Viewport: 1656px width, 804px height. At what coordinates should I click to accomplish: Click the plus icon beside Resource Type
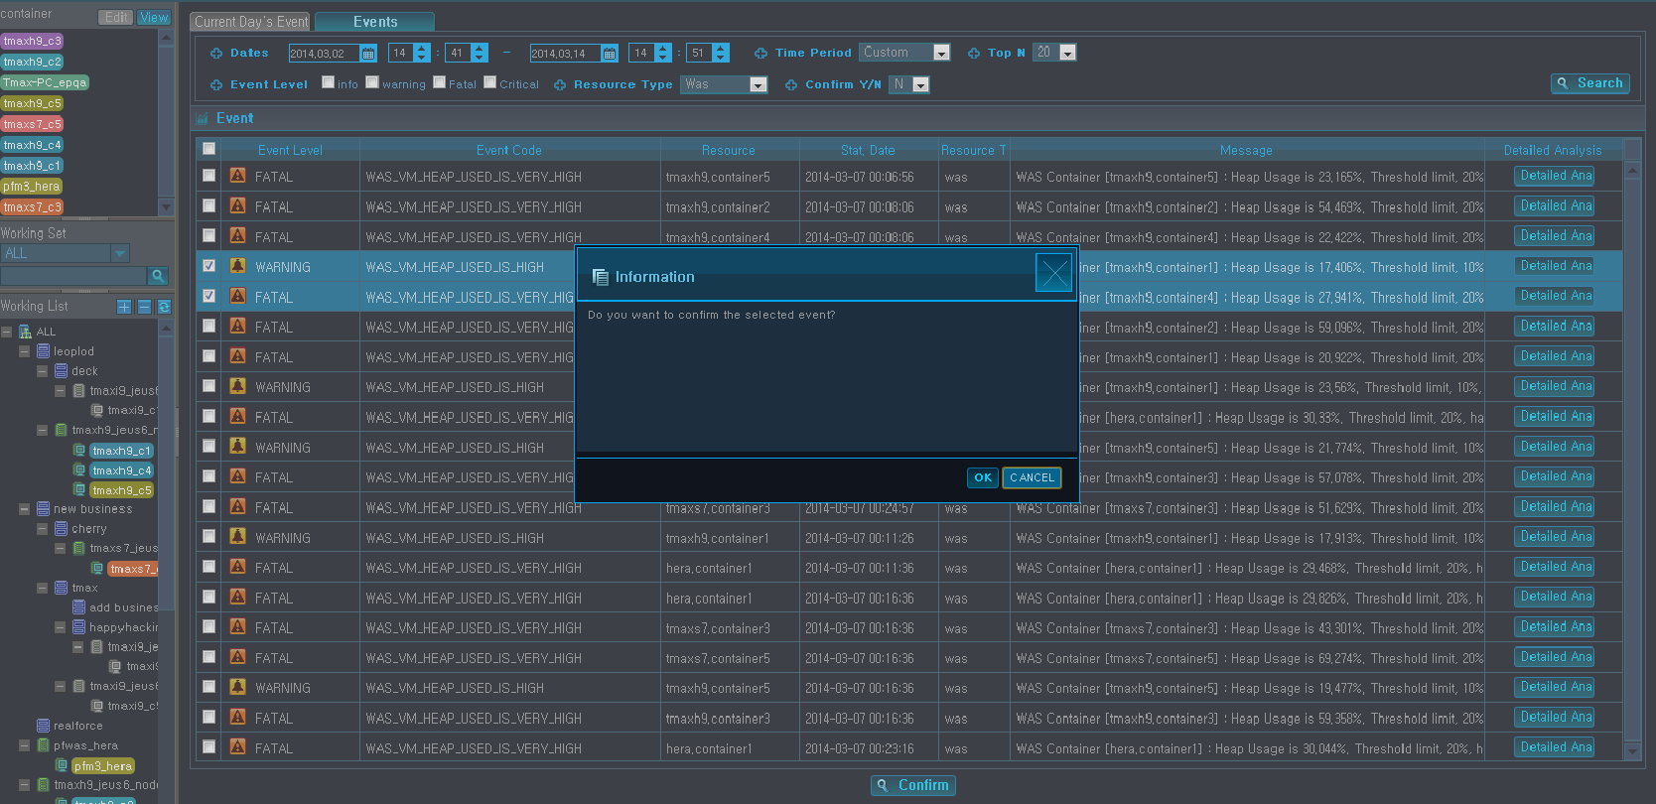tap(560, 85)
